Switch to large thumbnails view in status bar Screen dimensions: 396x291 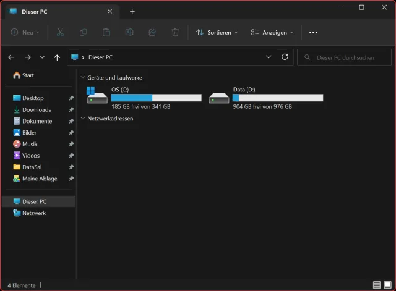387,285
